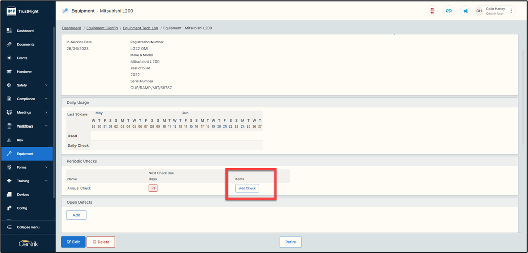This screenshot has height=253, width=528.
Task: Click the Handover sidebar icon
Action: (9, 72)
